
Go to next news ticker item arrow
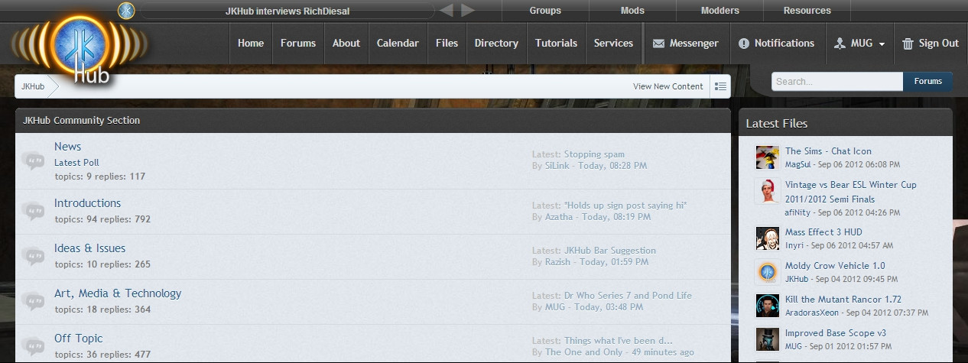pos(468,11)
